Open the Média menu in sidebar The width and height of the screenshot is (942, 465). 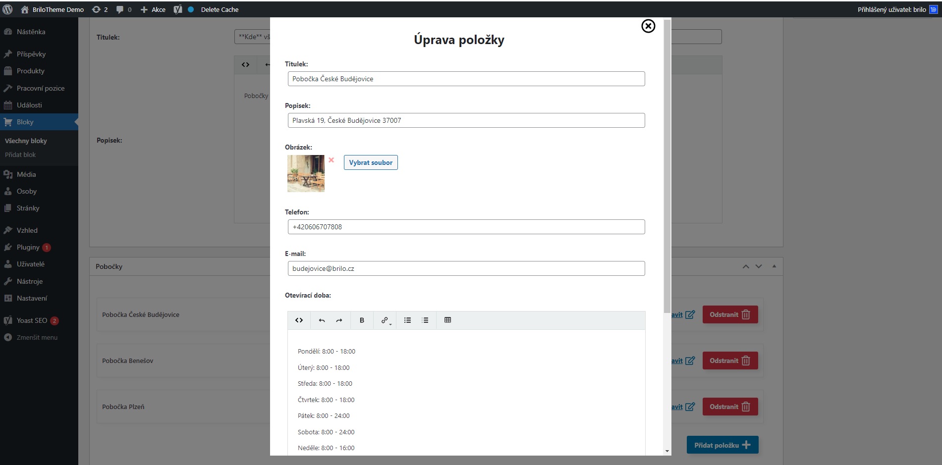(x=26, y=174)
